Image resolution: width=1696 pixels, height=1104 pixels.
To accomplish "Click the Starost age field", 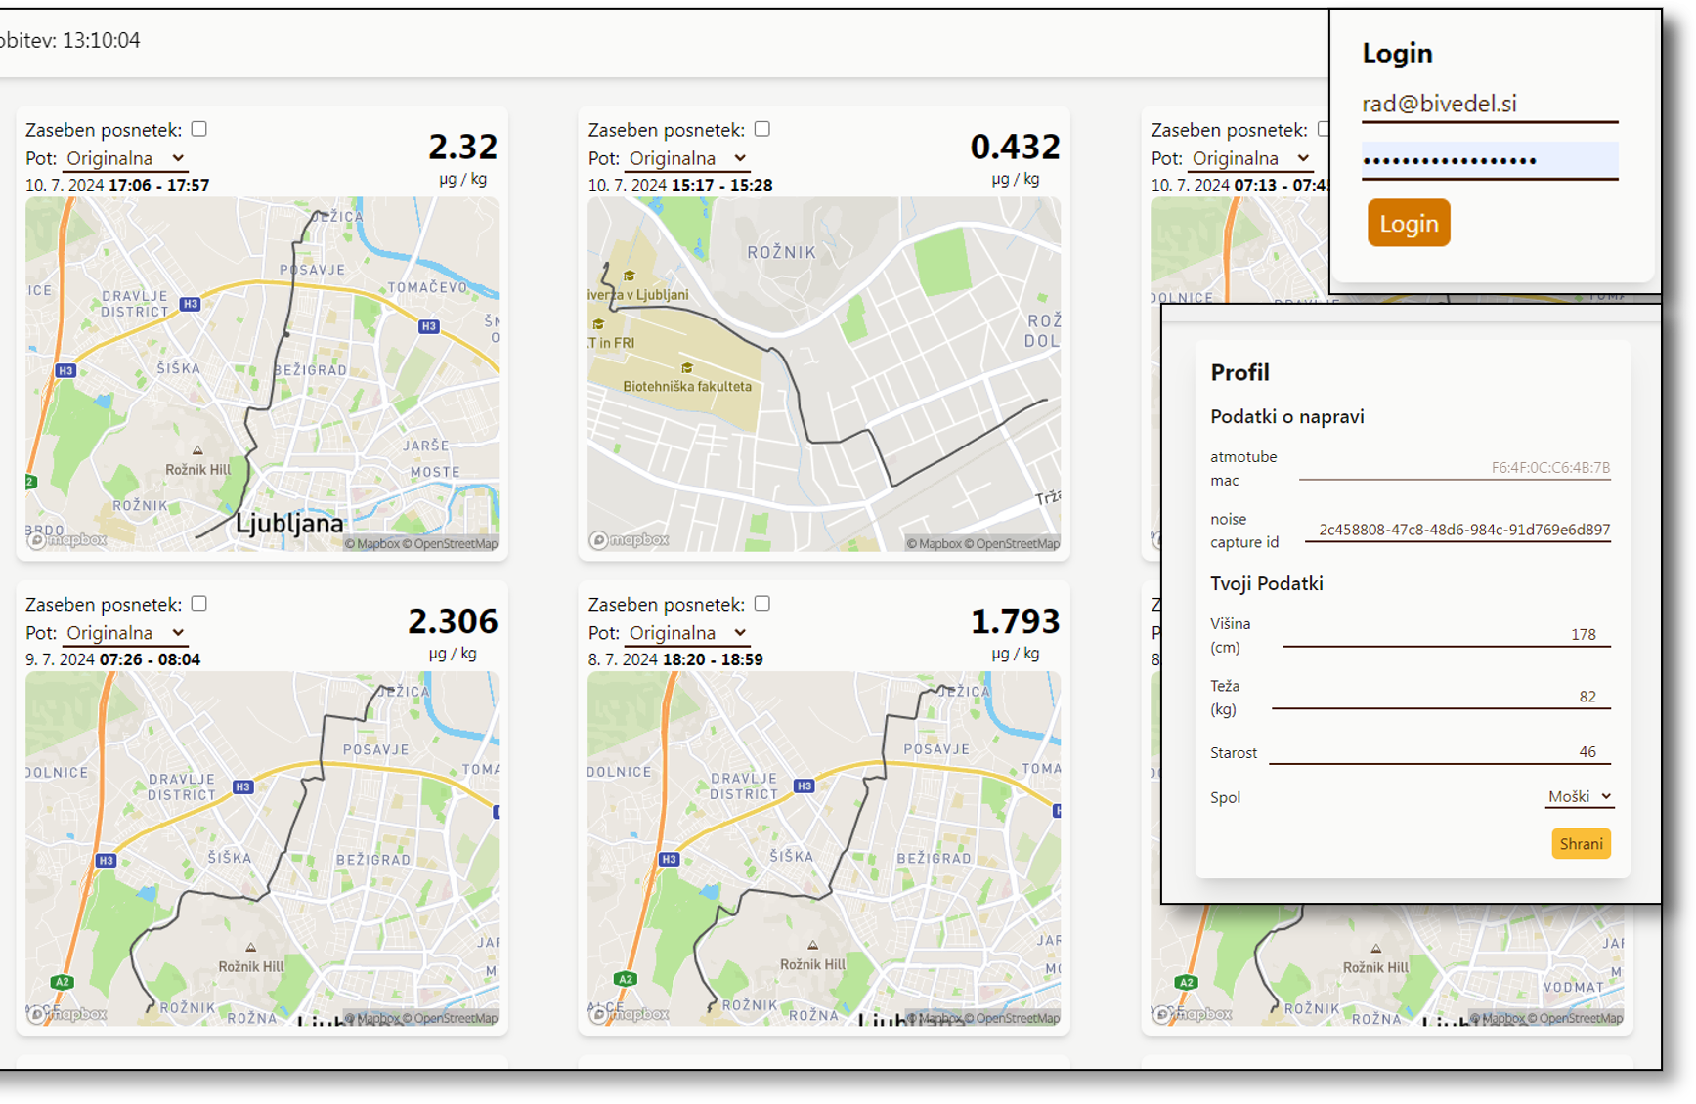I will (1439, 752).
